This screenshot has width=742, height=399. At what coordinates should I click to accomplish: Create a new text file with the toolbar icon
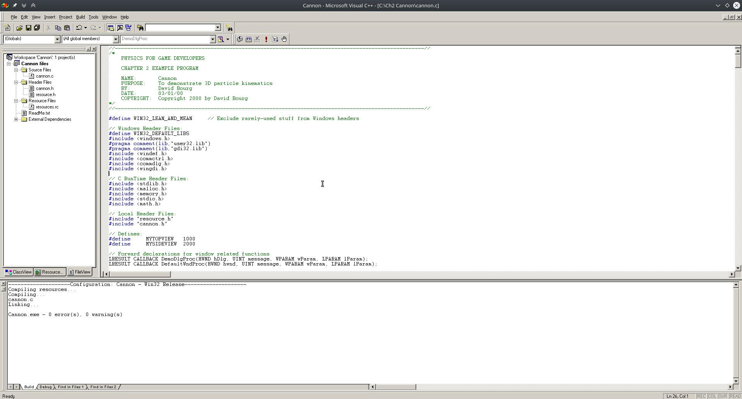[x=7, y=28]
